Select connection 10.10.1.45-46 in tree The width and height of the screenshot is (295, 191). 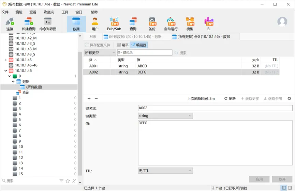26,65
